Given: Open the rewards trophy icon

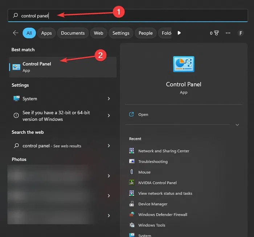Looking at the screenshot, I should click(x=216, y=33).
